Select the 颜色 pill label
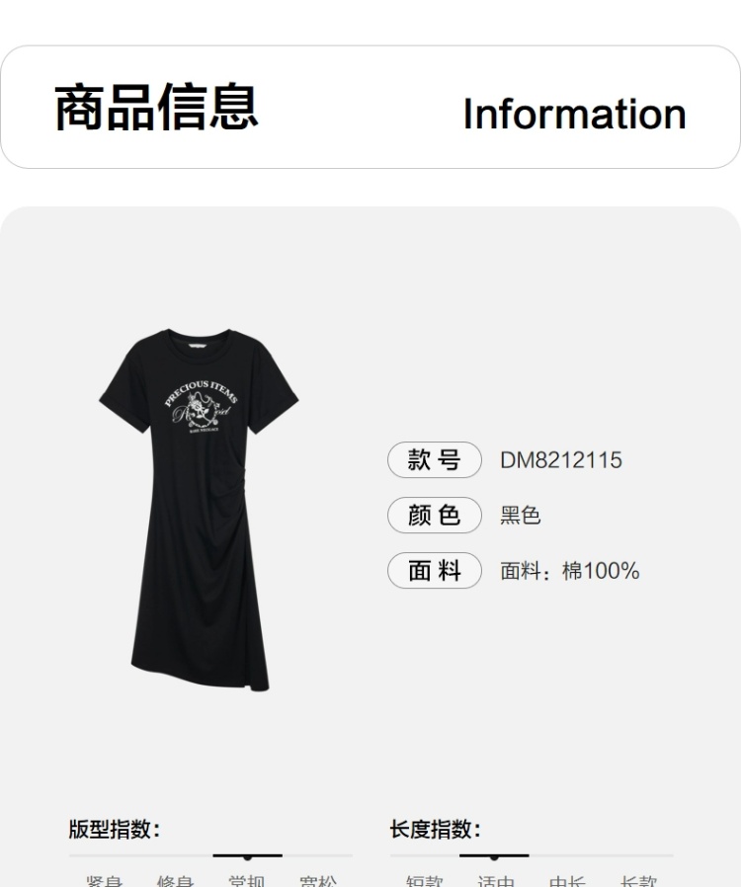The height and width of the screenshot is (887, 741). tap(435, 516)
